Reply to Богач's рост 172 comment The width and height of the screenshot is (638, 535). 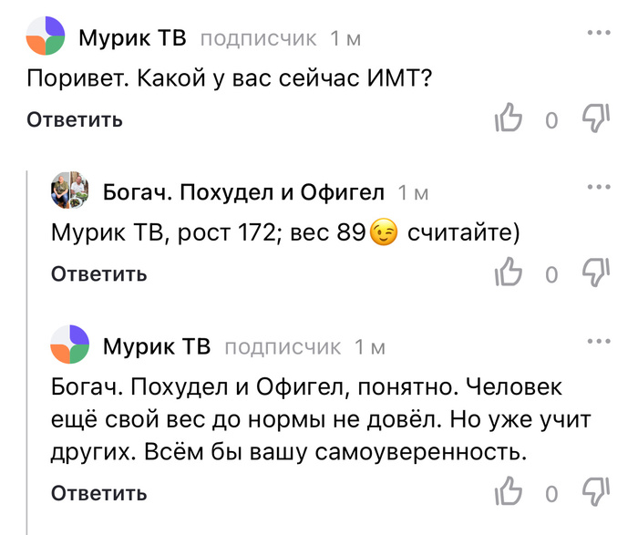click(98, 274)
